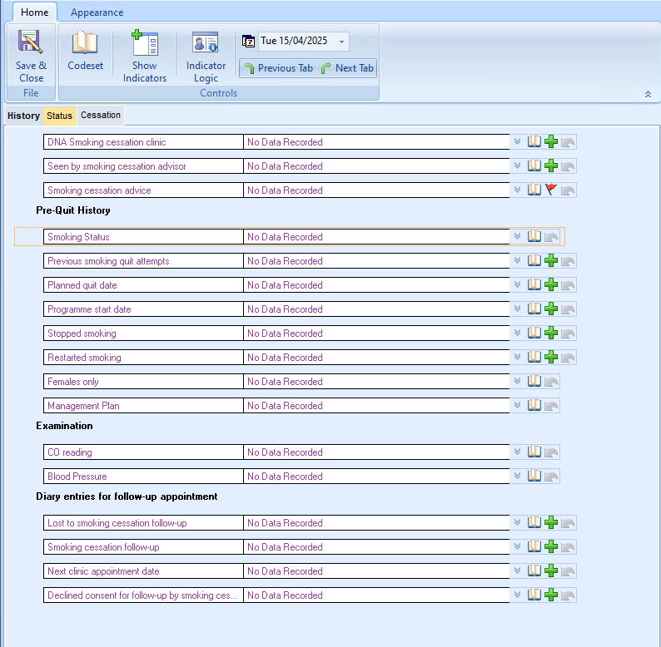
Task: Add entry for Lost to smoking cessation follow-up
Action: [x=551, y=522]
